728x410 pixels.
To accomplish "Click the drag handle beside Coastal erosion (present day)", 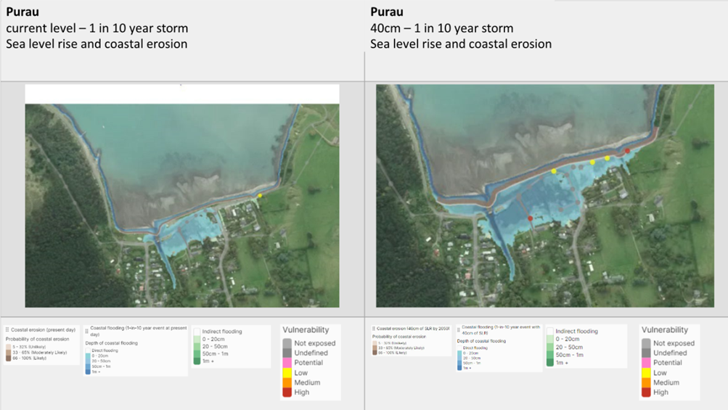I will coord(7,329).
